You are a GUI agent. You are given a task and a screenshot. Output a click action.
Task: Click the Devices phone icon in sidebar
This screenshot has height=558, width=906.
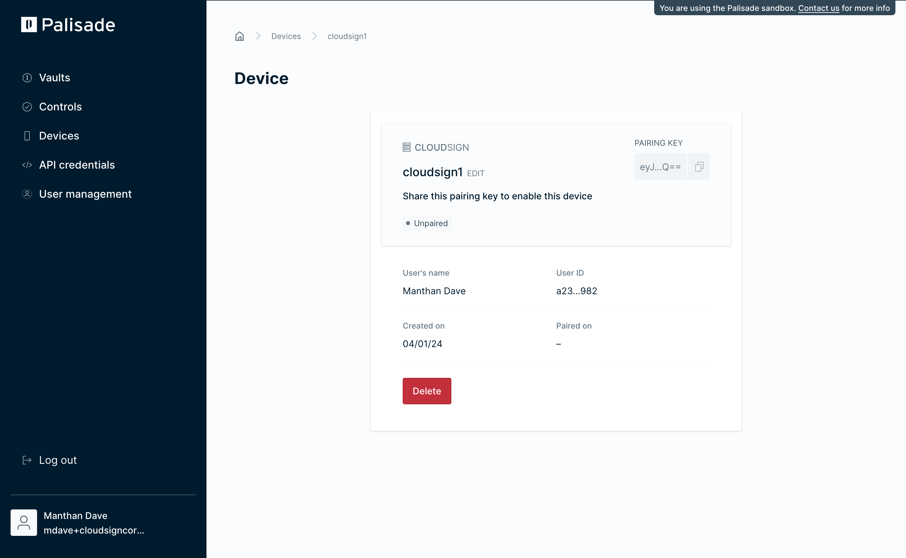pyautogui.click(x=27, y=136)
